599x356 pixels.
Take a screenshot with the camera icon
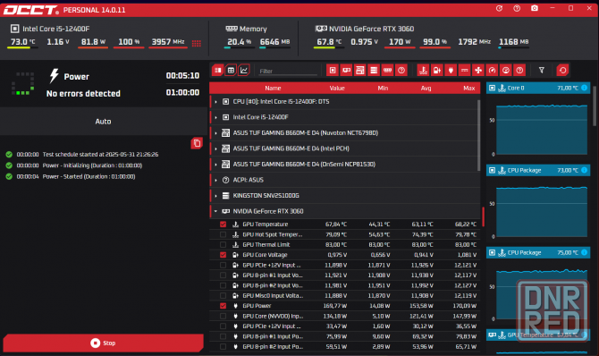[x=535, y=8]
